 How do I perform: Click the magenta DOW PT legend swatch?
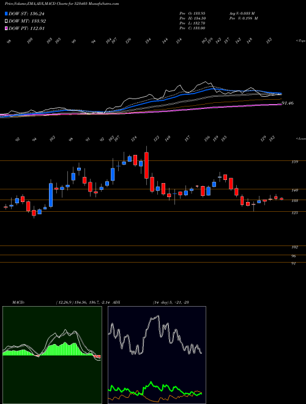tap(6, 28)
